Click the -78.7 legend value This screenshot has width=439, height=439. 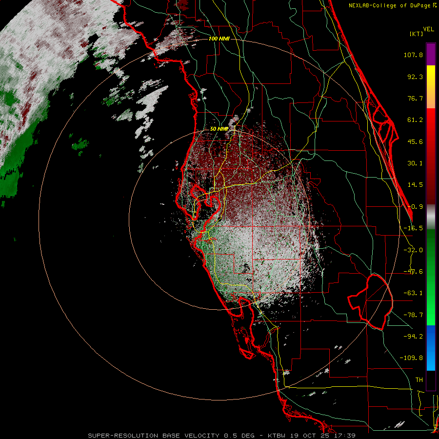(x=413, y=315)
